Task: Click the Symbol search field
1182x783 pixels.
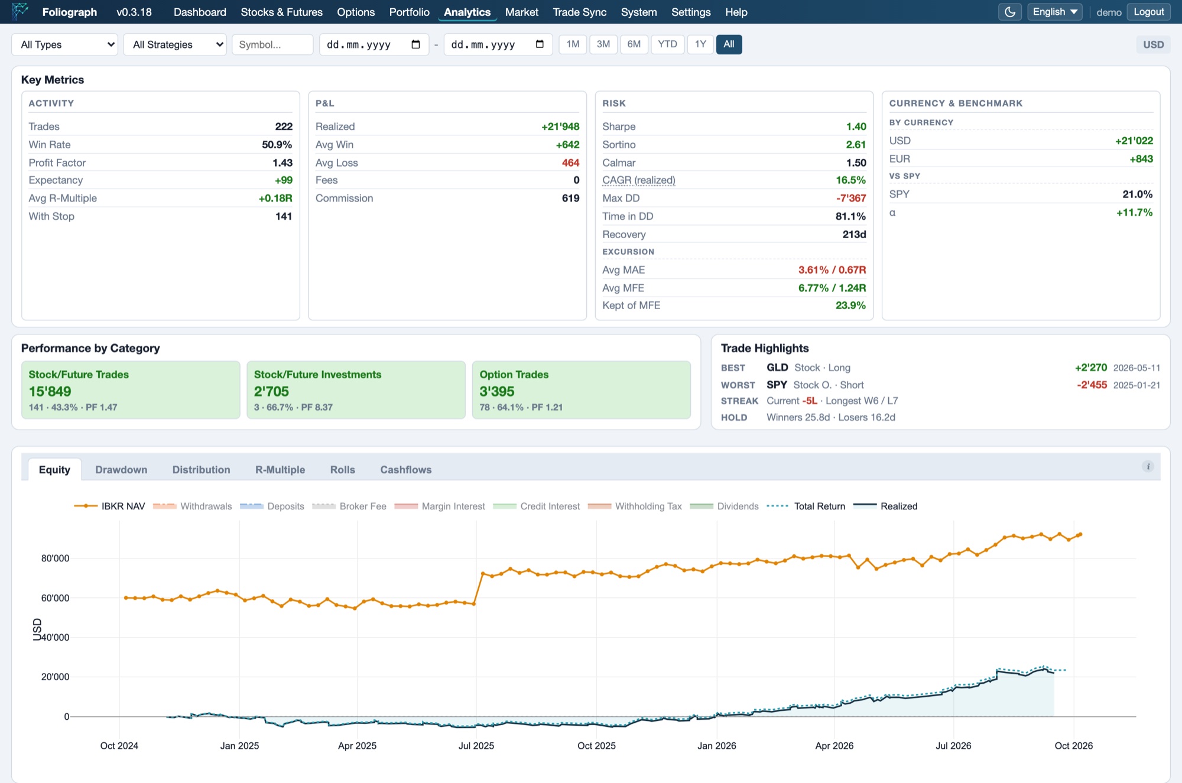Action: click(272, 44)
